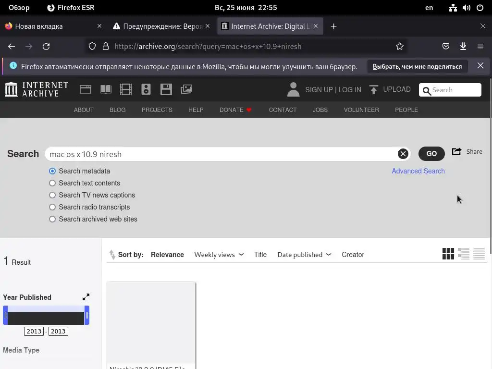This screenshot has height=369, width=492.
Task: Open a new browser tab
Action: tap(333, 26)
